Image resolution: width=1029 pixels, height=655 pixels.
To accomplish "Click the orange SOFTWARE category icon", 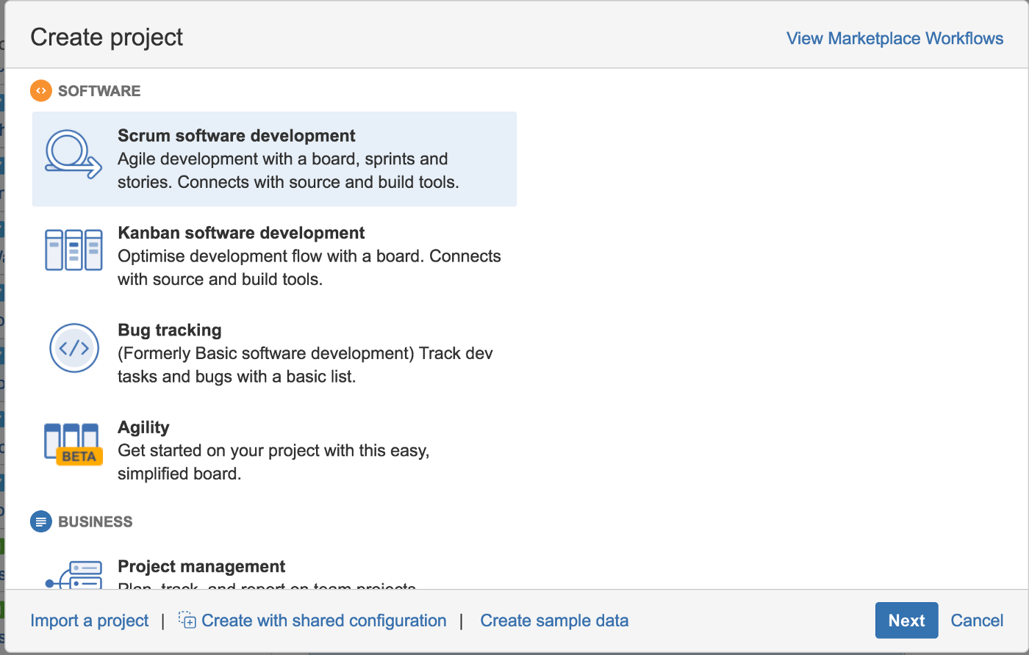I will (x=42, y=90).
